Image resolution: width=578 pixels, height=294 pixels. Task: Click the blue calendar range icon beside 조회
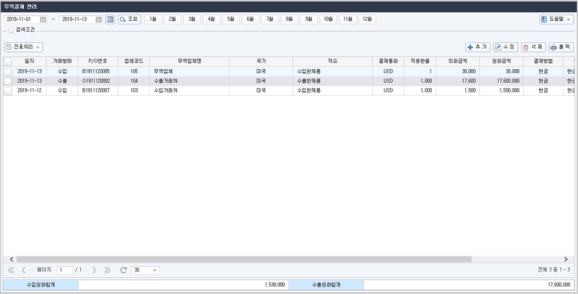(x=110, y=20)
